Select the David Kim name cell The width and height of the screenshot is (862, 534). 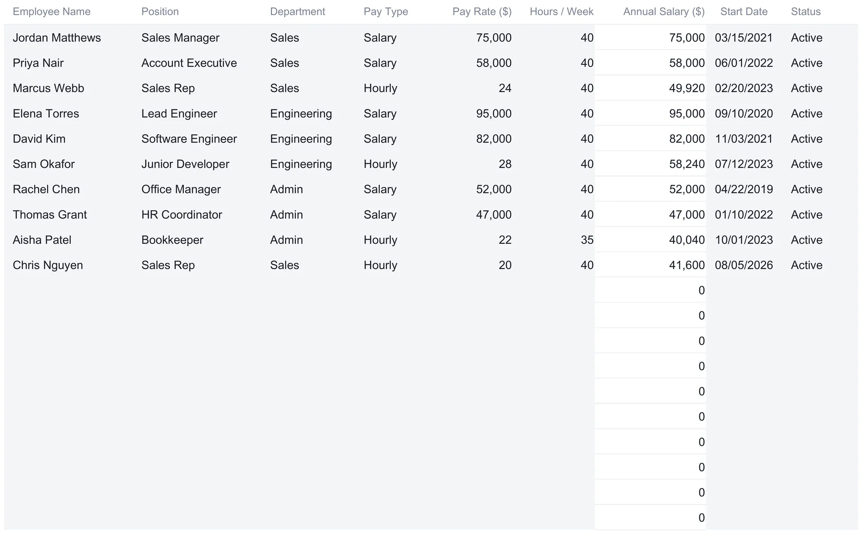click(x=39, y=139)
